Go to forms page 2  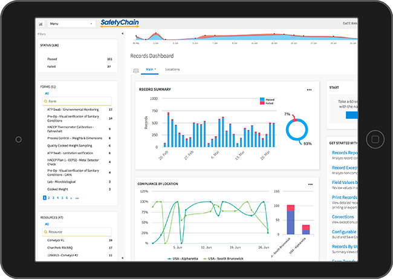point(49,198)
